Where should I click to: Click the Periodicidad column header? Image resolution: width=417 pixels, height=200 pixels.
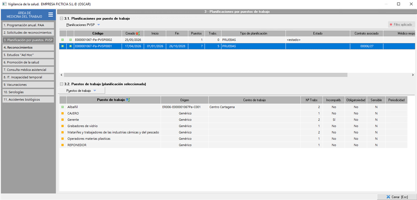click(397, 100)
